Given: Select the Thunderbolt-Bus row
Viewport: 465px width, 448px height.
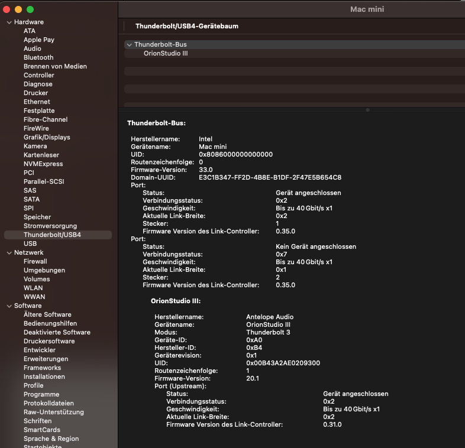Looking at the screenshot, I should pos(295,44).
